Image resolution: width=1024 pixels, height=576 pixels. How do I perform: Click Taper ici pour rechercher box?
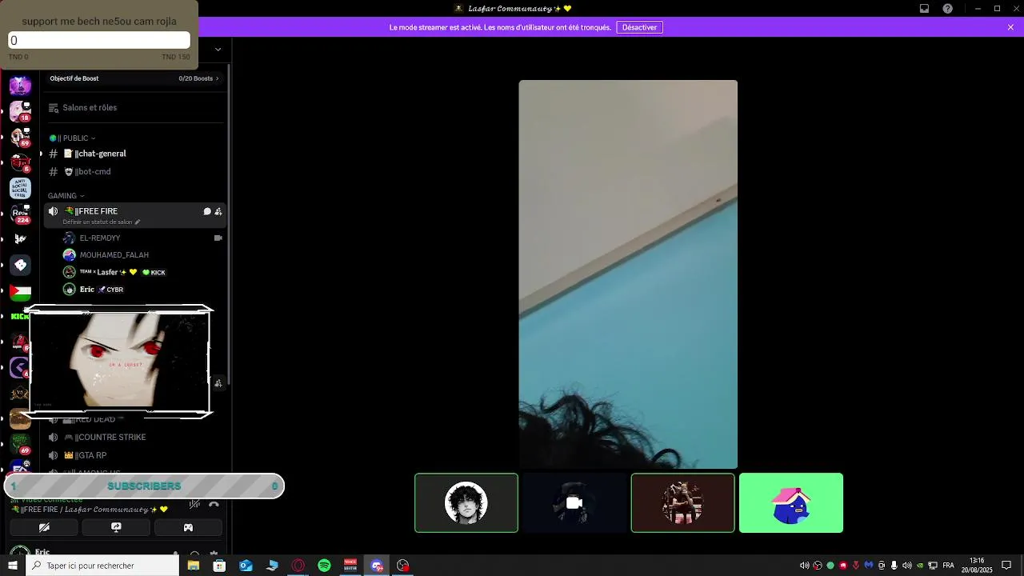[x=102, y=566]
